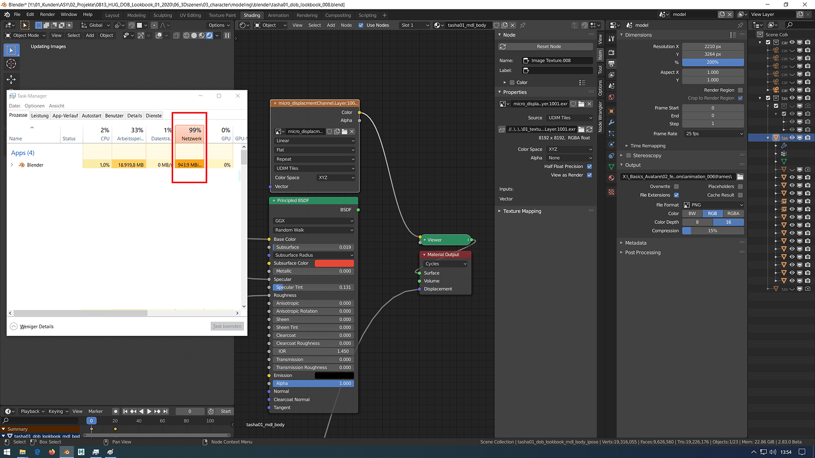This screenshot has width=815, height=458.
Task: Enable the Placeholders checkbox
Action: tap(740, 187)
